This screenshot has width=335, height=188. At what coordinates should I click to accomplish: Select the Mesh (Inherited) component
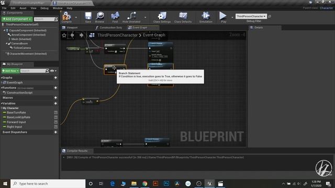point(21,39)
